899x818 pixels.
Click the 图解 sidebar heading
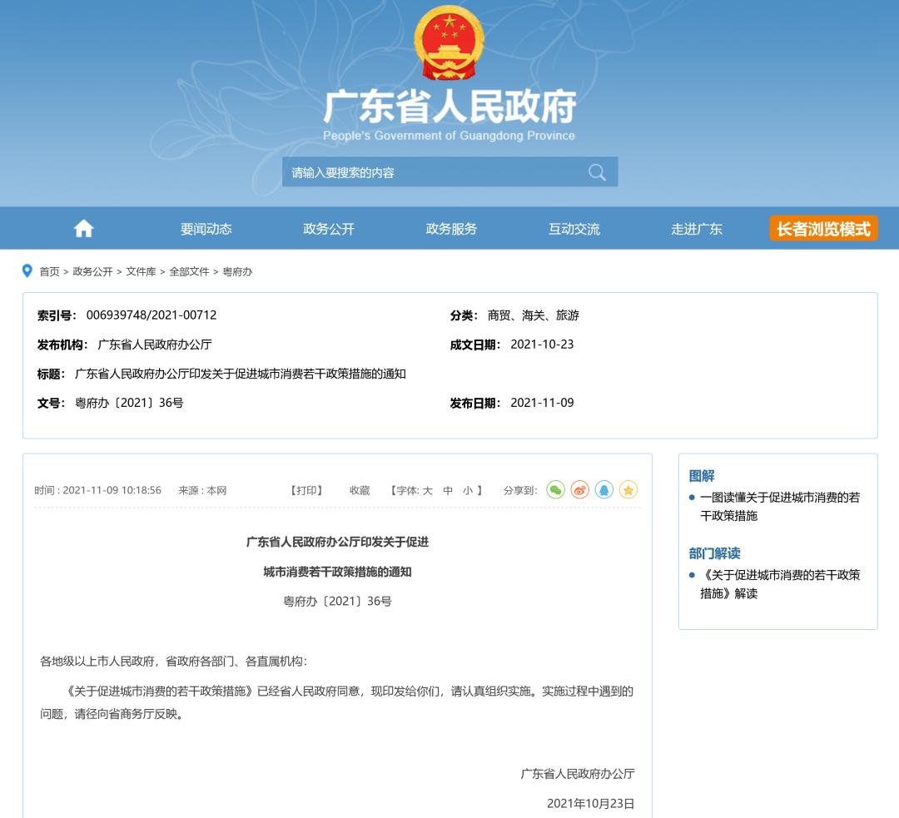[702, 476]
